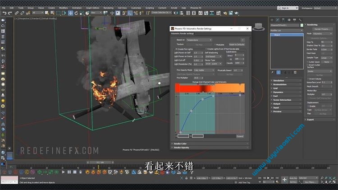Click the selection lock icon in status bar

pyautogui.click(x=186, y=178)
